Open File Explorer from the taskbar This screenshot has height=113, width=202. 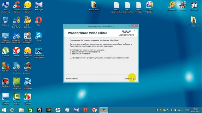[x=21, y=110]
